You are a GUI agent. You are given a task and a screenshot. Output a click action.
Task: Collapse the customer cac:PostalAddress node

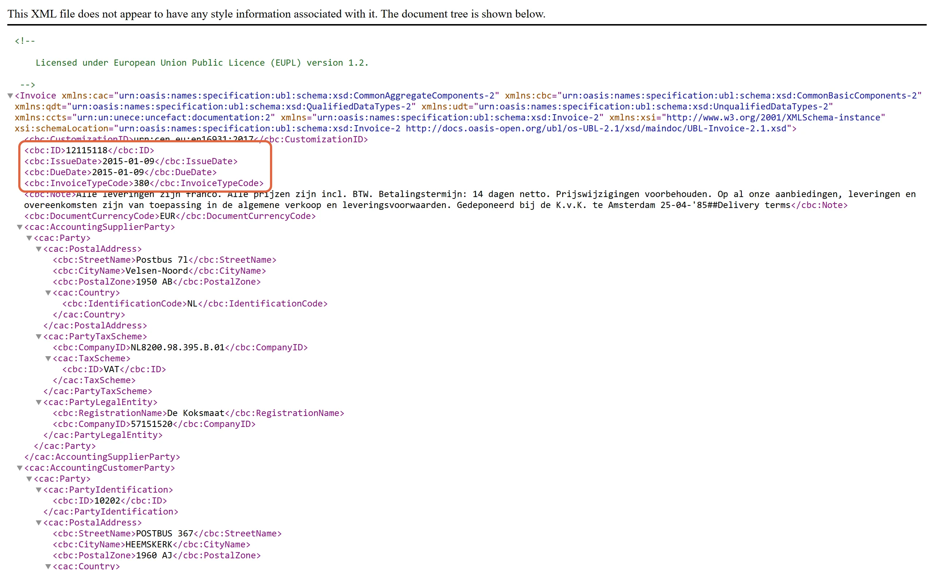click(x=39, y=523)
